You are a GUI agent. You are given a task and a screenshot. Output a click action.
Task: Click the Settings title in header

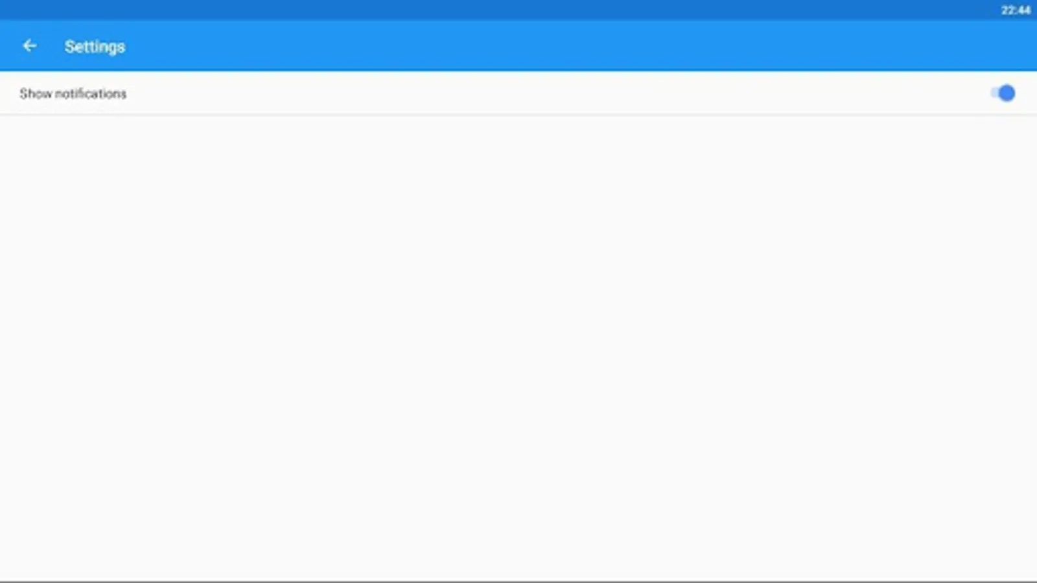[x=95, y=47]
